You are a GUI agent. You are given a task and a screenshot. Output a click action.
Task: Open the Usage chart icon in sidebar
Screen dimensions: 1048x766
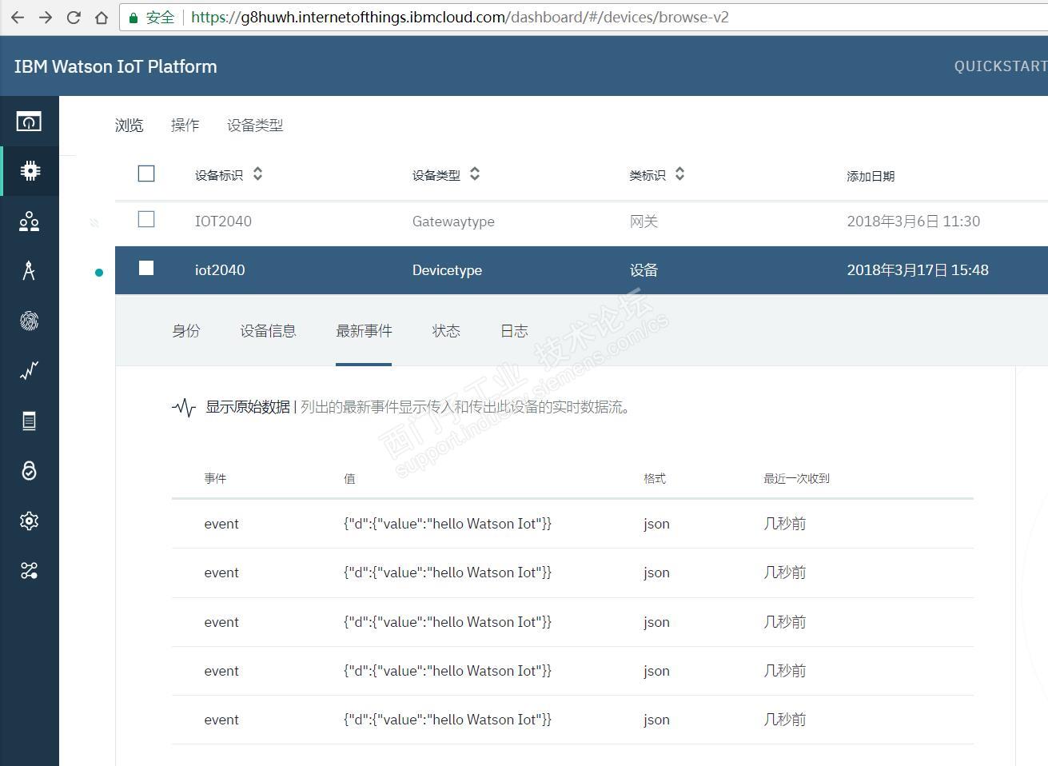(x=30, y=370)
